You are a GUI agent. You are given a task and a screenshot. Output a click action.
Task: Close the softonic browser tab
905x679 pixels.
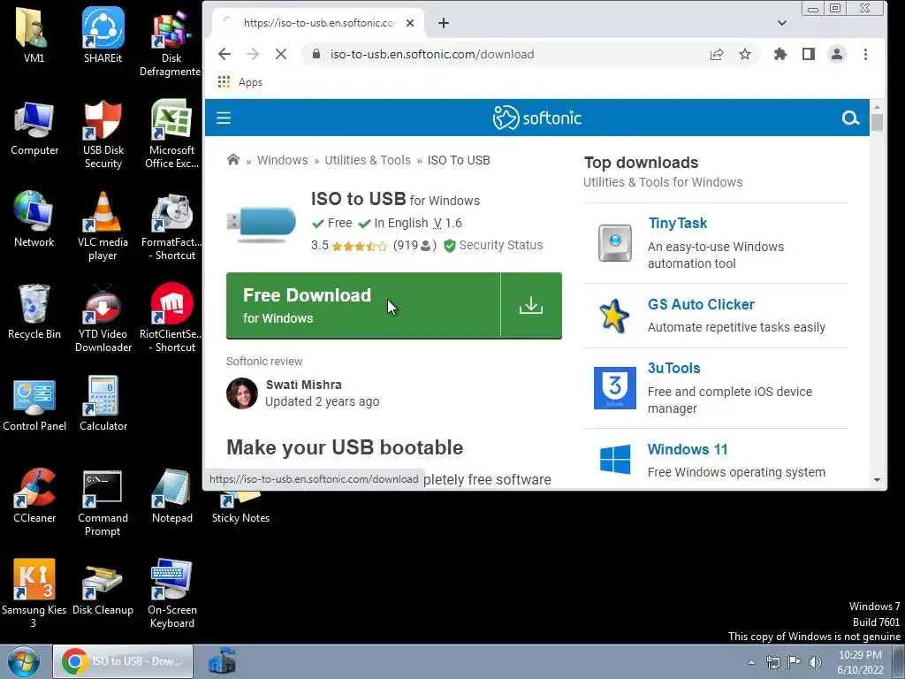(410, 23)
